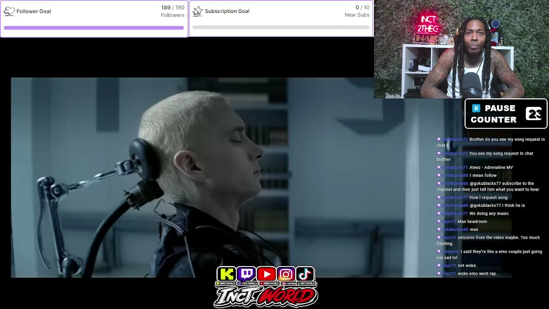The image size is (549, 309).
Task: Click the "Subscription Goal" label
Action: (227, 11)
